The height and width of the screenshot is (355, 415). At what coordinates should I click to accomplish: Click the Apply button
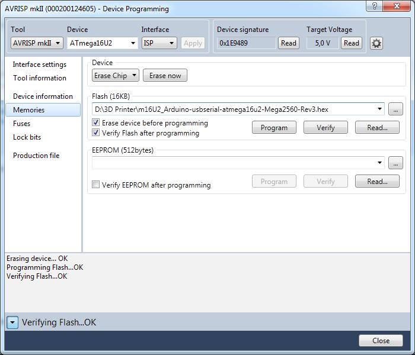pos(193,43)
